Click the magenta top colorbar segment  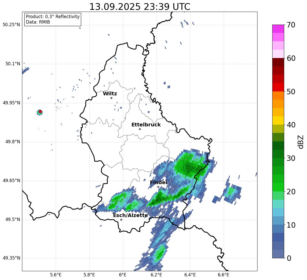coord(278,29)
